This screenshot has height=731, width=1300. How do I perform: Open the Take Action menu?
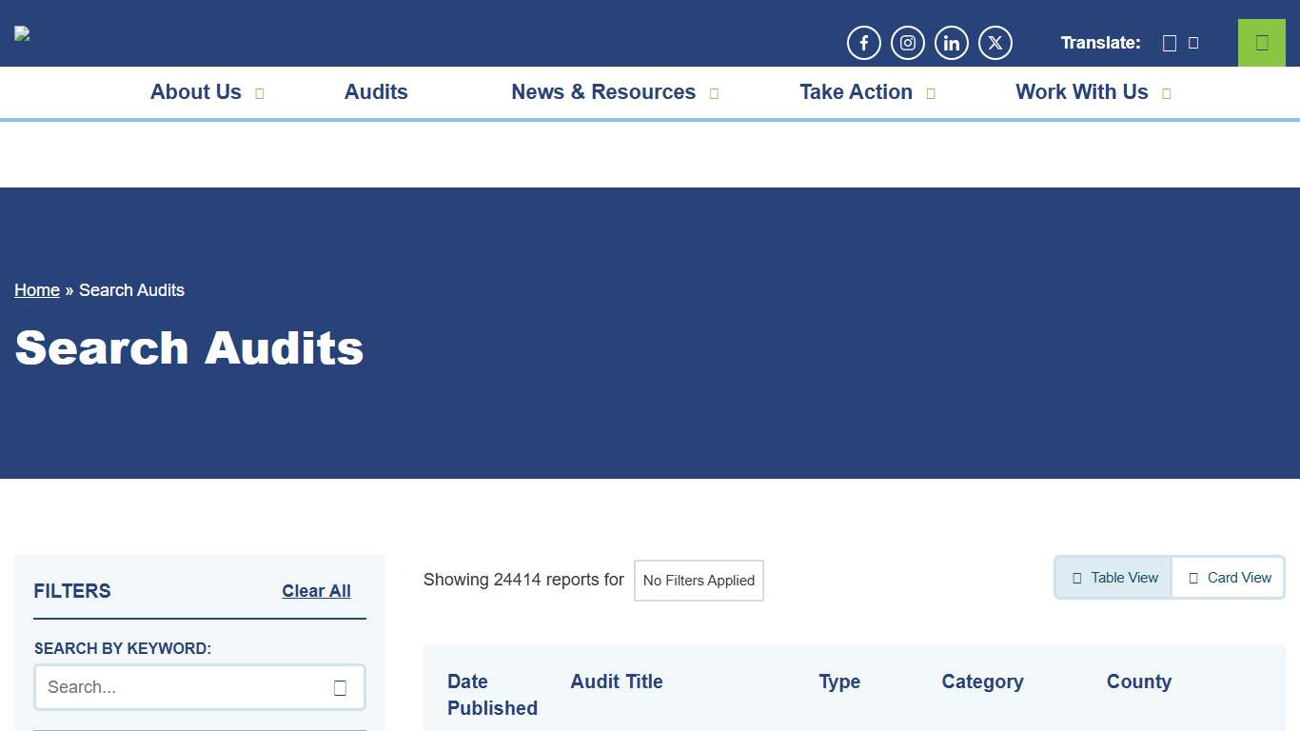pyautogui.click(x=856, y=91)
